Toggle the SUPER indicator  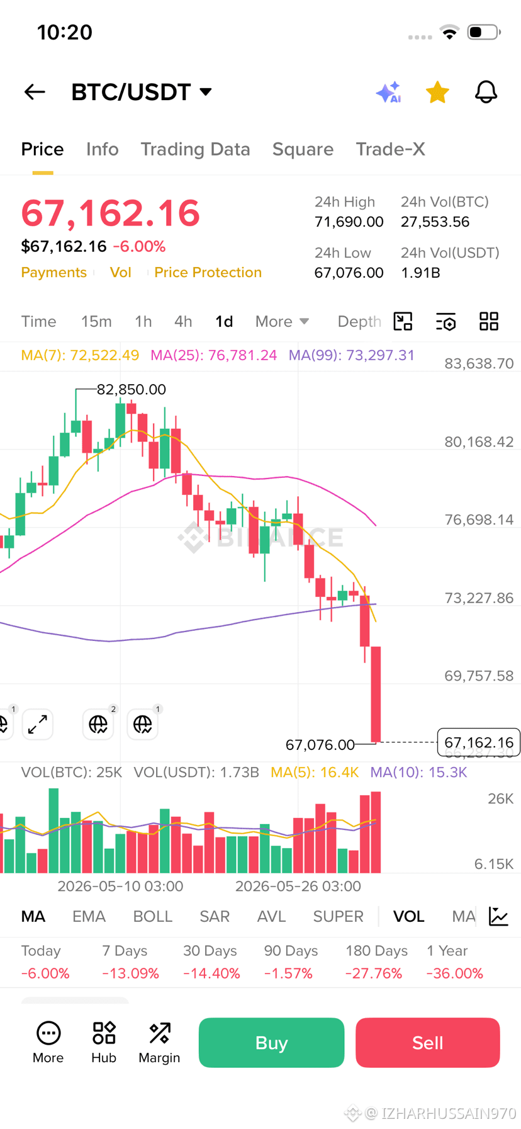[x=339, y=916]
